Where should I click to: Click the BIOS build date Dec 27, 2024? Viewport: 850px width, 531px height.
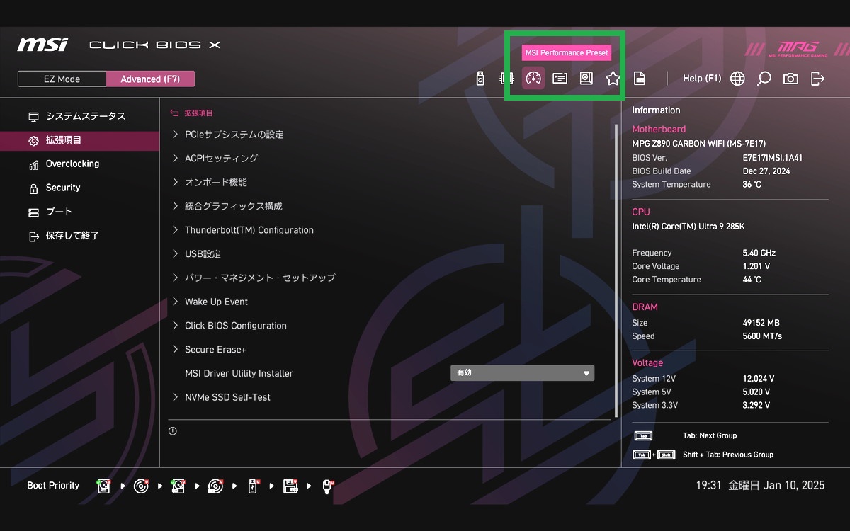point(766,171)
